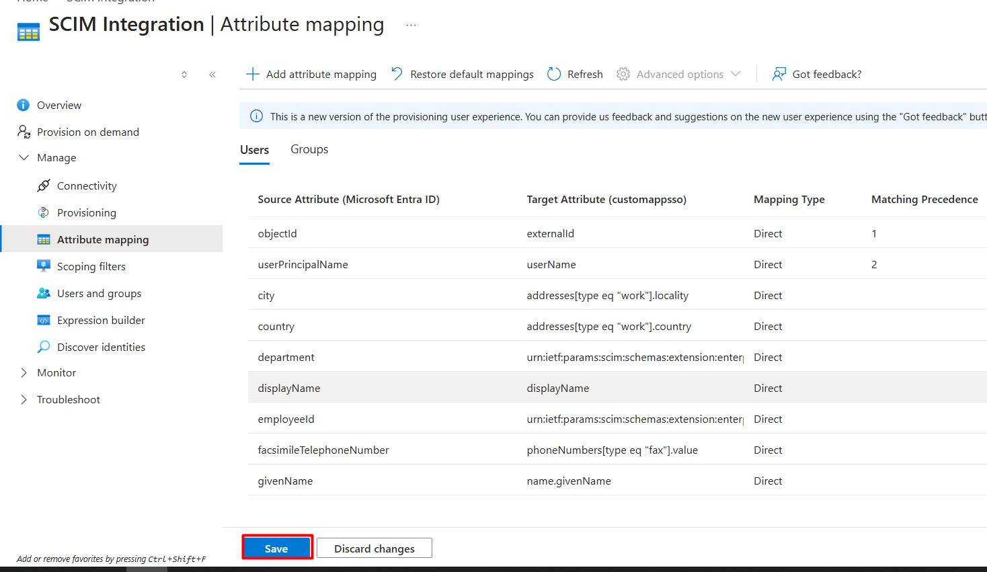The image size is (987, 572).
Task: Sort by Source Attribute column header
Action: pyautogui.click(x=348, y=199)
